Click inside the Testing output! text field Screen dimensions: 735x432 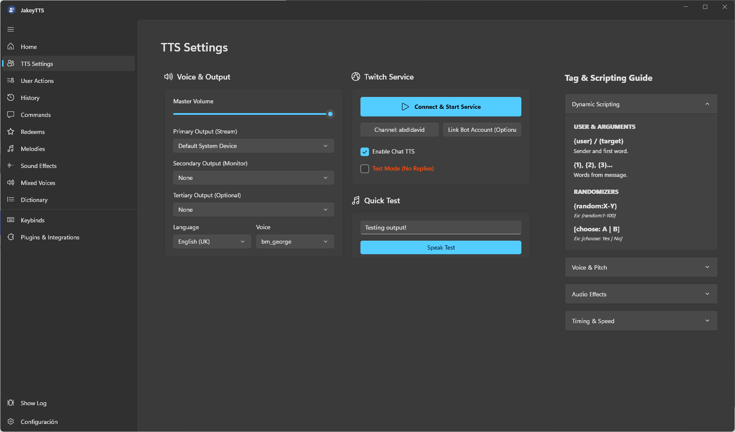pyautogui.click(x=440, y=227)
